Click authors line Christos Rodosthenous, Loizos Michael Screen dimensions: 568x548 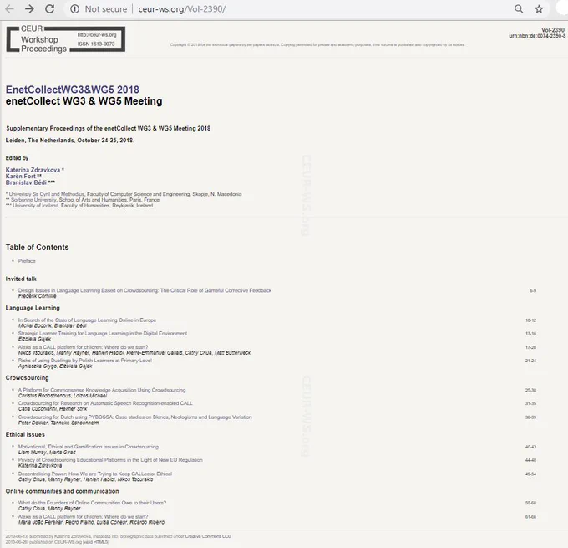point(63,396)
